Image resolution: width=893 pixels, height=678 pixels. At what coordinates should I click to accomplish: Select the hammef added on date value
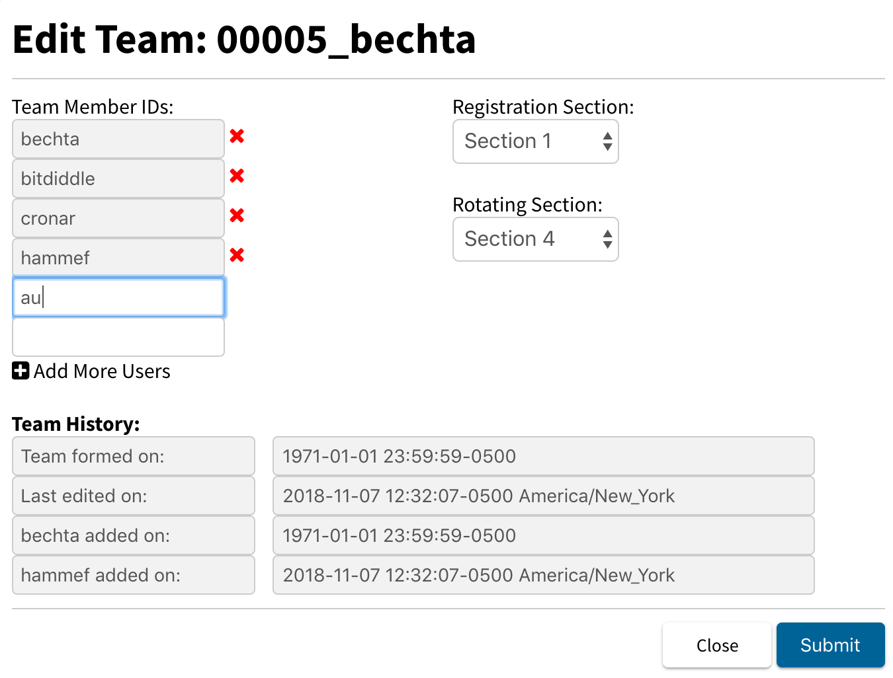(x=544, y=575)
